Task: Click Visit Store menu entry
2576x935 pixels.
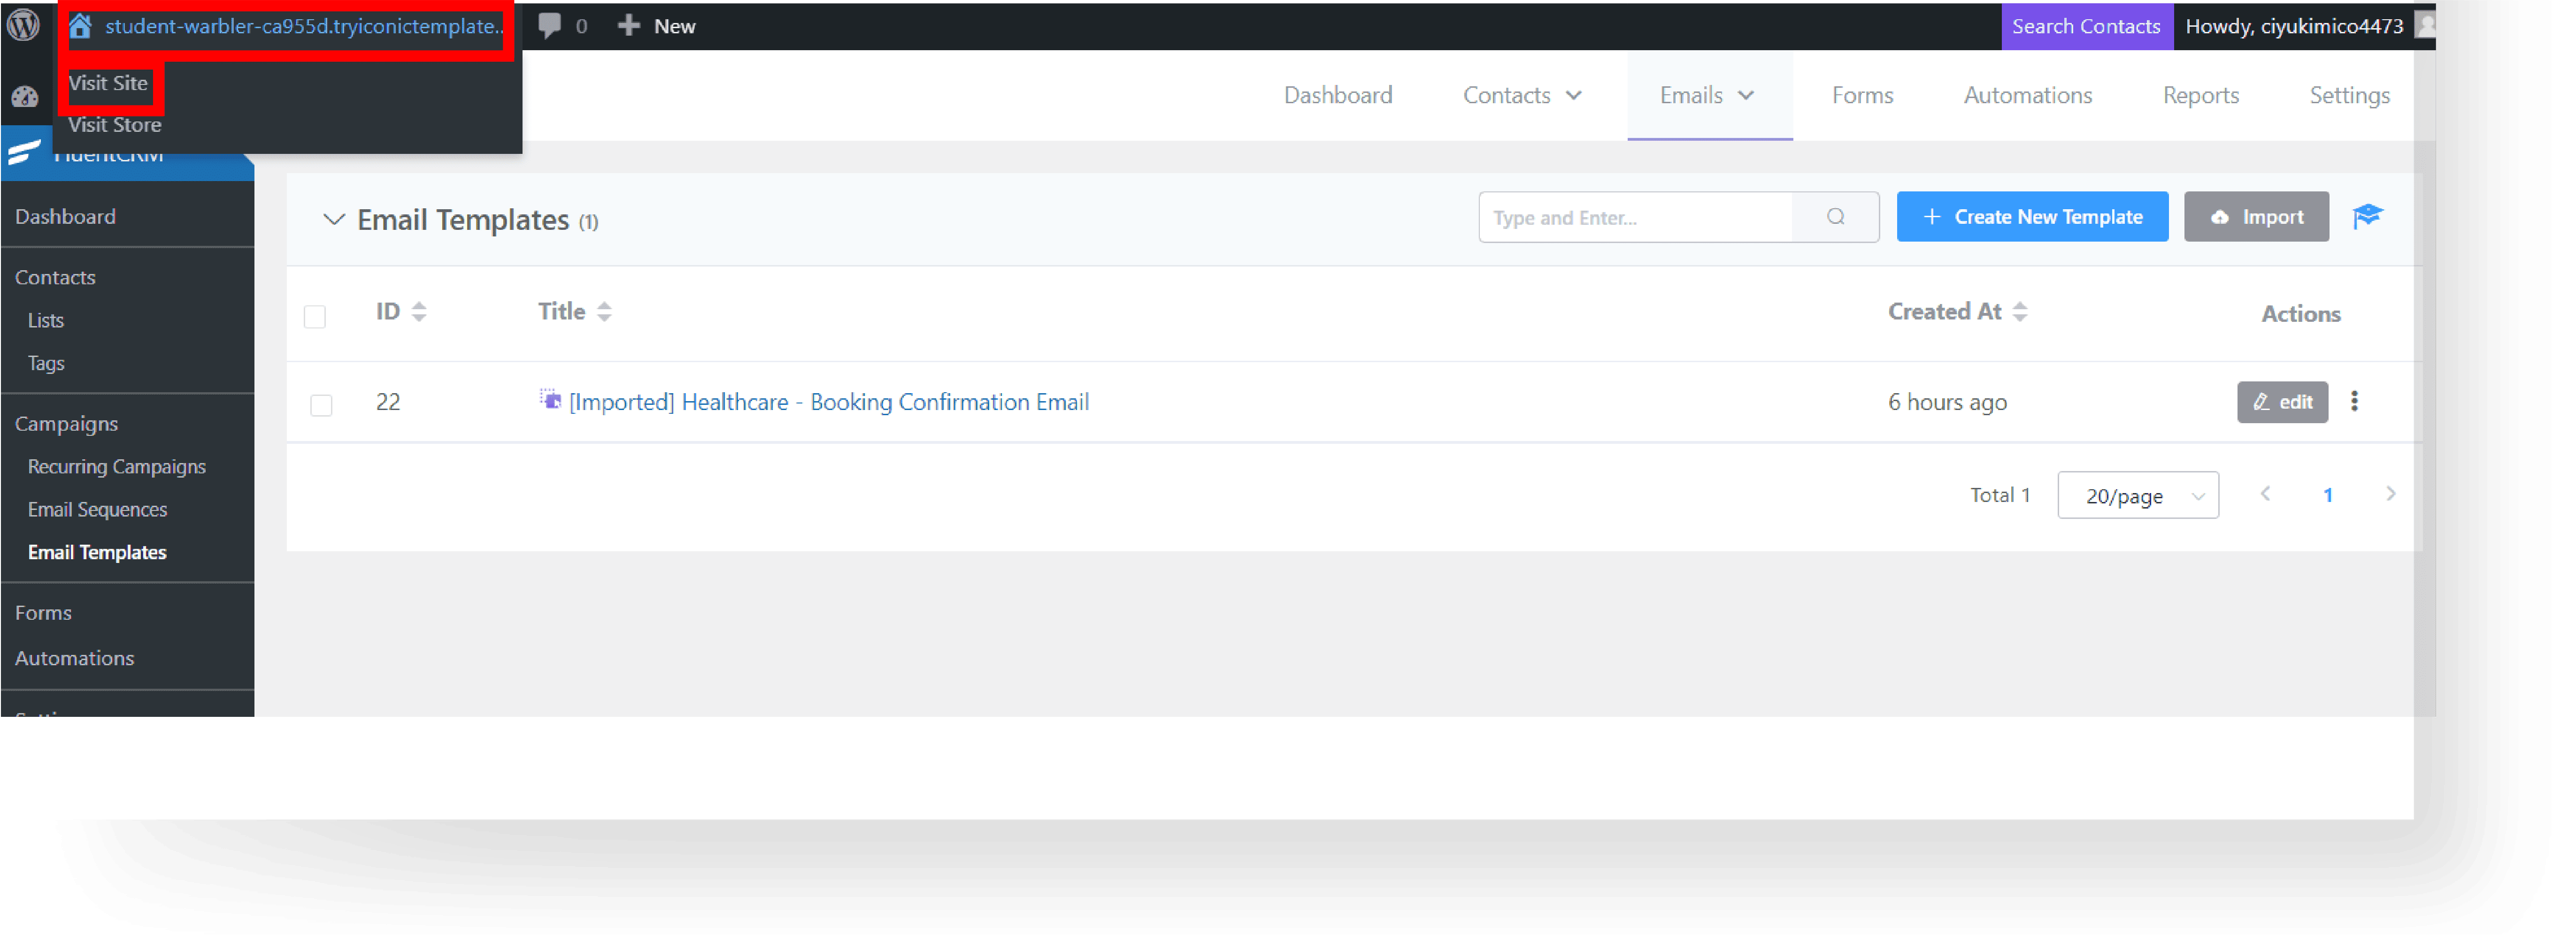Action: point(115,125)
